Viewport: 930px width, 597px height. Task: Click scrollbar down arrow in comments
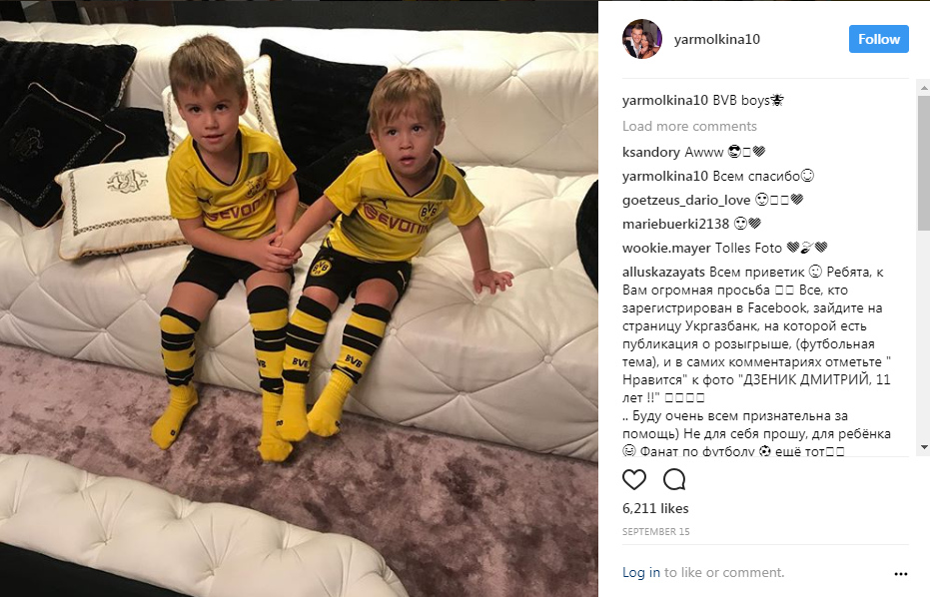coord(923,447)
